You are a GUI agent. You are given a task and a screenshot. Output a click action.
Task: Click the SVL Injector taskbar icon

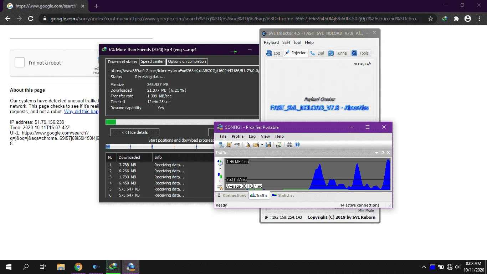point(96,267)
